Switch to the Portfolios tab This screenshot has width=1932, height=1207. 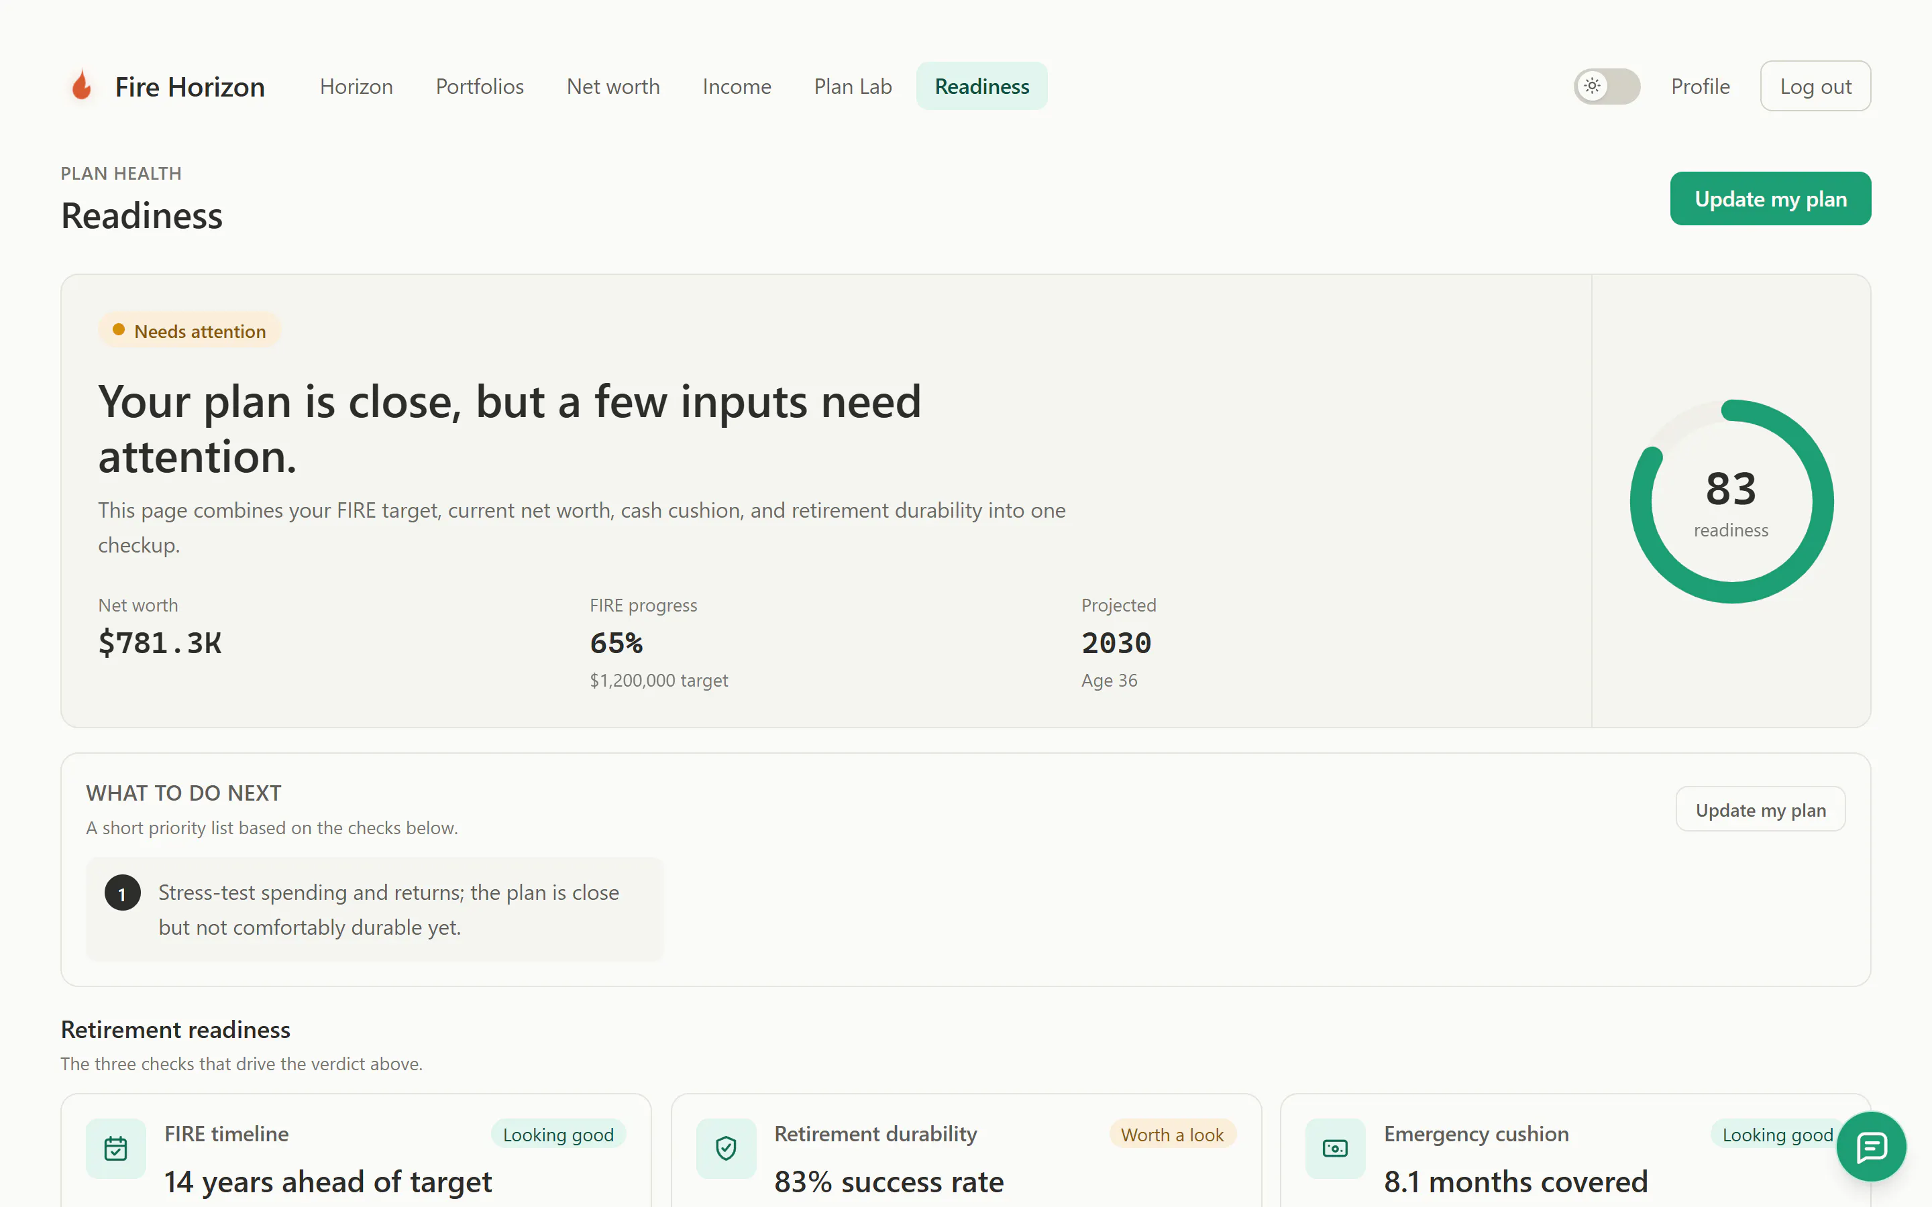480,87
